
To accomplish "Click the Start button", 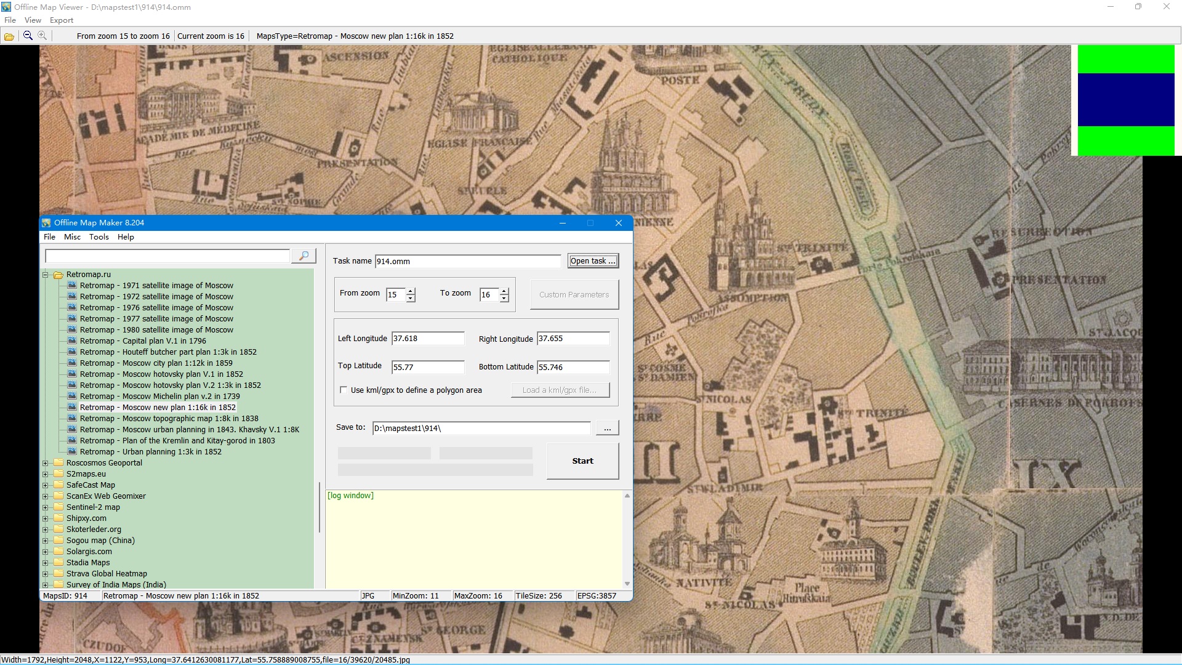I will tap(582, 461).
